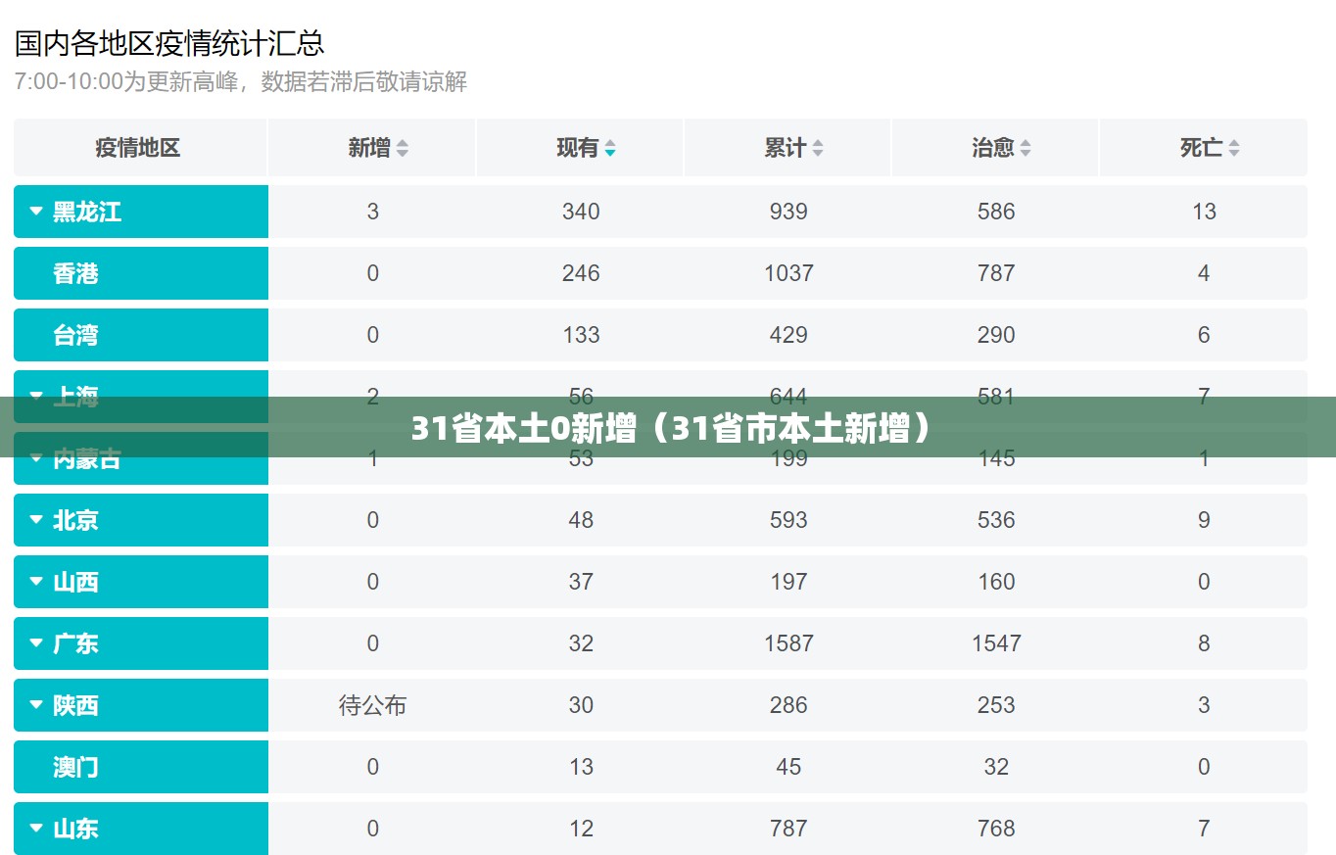Expand the 陕西 region row
The width and height of the screenshot is (1336, 855).
[141, 705]
